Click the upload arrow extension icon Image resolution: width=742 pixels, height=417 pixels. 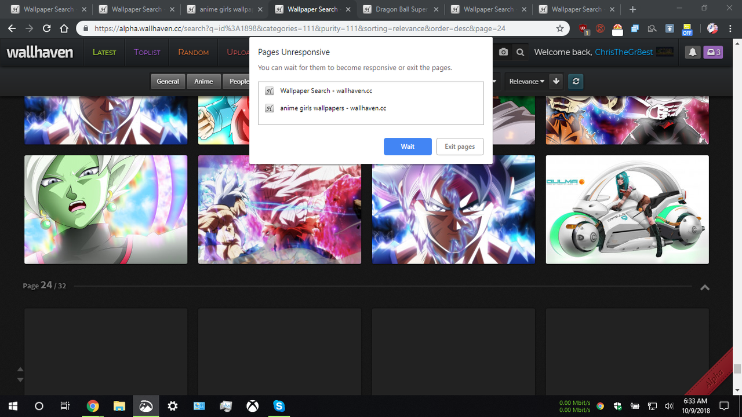click(x=670, y=28)
